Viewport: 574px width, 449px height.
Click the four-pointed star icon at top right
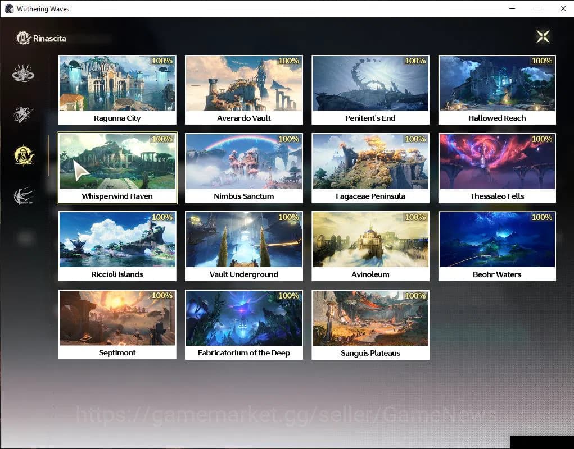point(543,36)
